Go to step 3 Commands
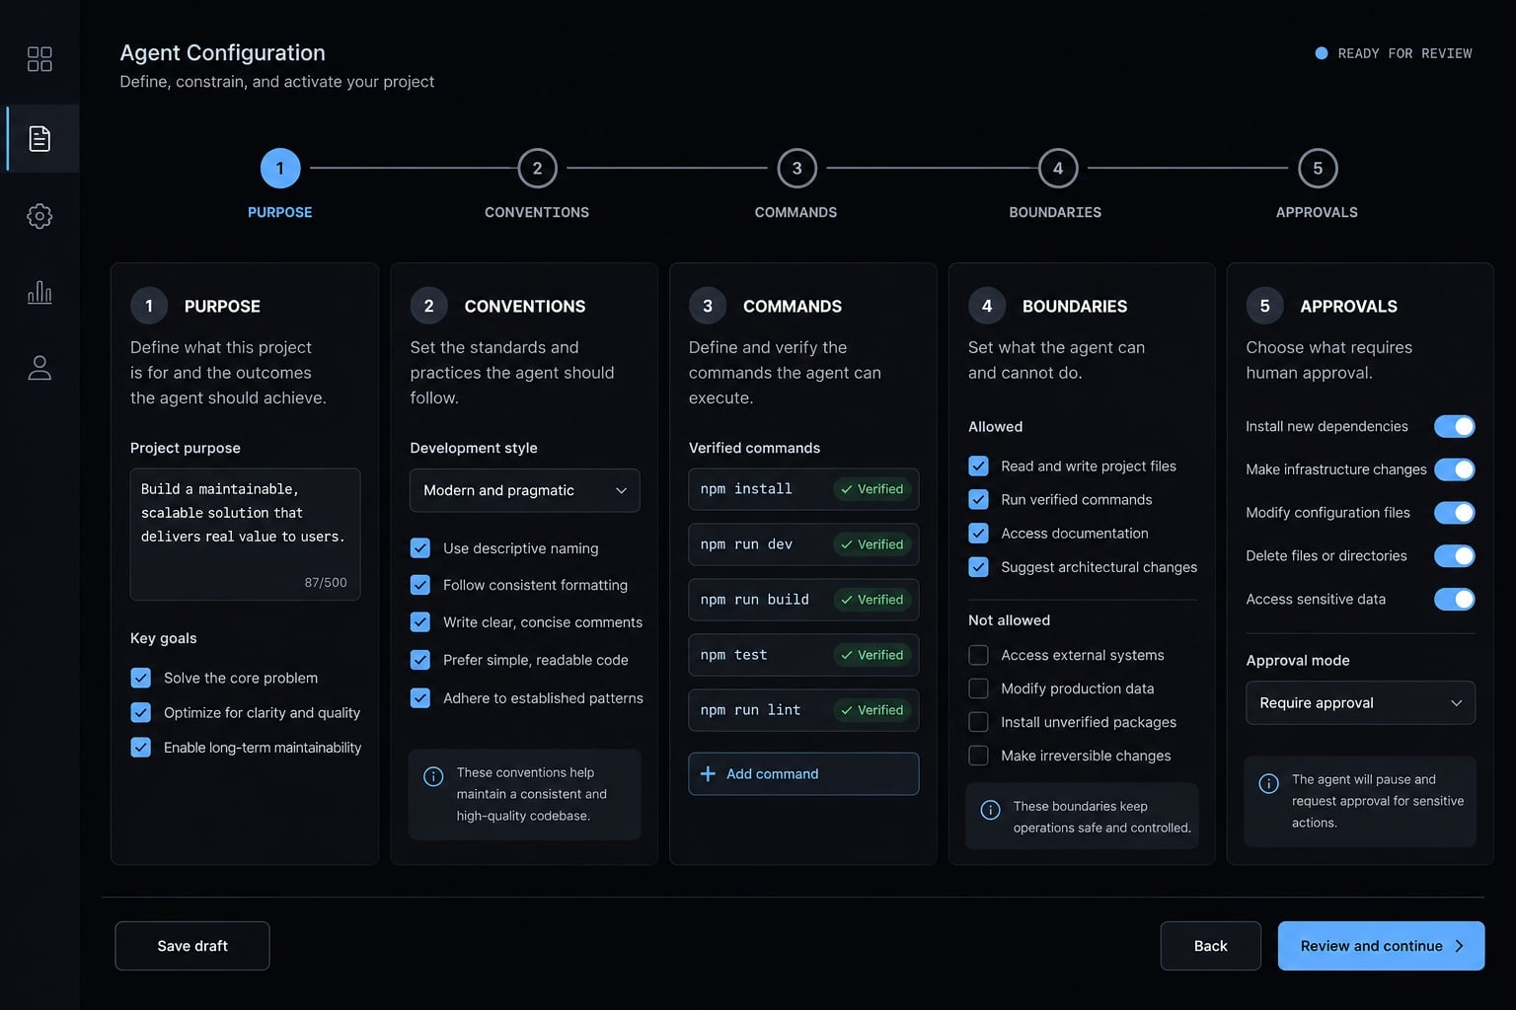This screenshot has width=1516, height=1010. coord(796,169)
